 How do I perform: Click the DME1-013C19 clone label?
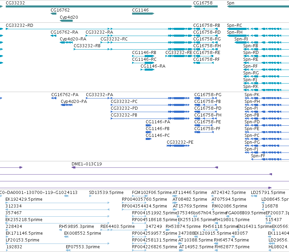[x=87, y=164]
